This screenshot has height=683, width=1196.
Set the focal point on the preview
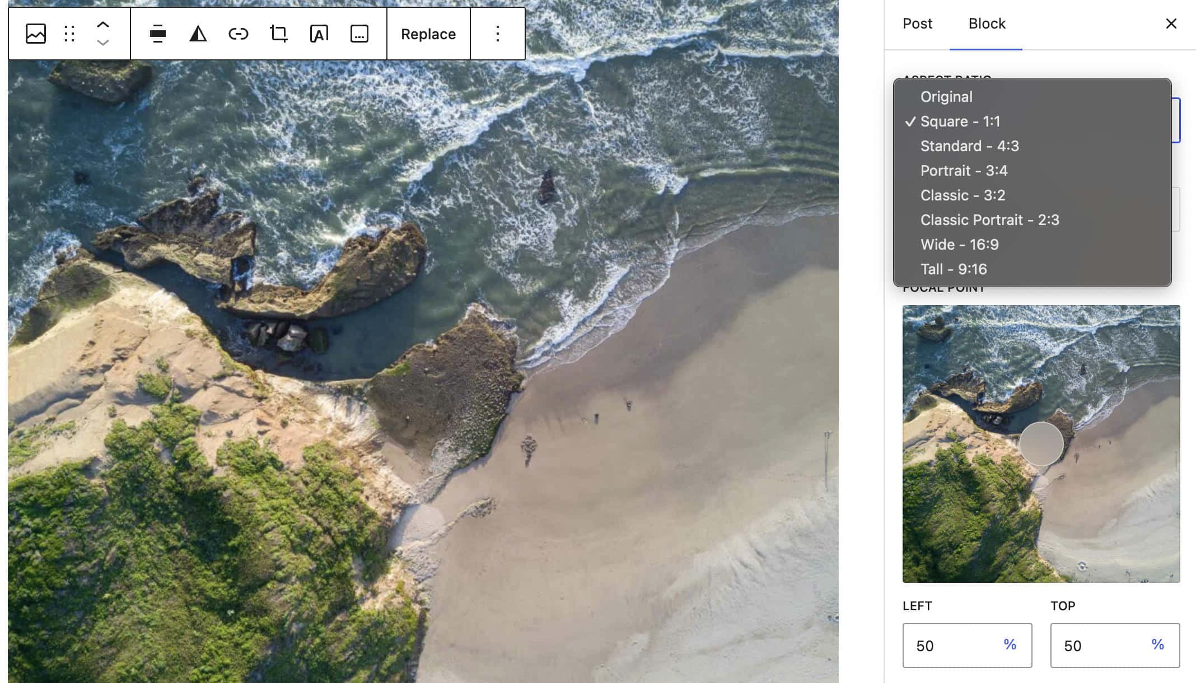click(1041, 444)
